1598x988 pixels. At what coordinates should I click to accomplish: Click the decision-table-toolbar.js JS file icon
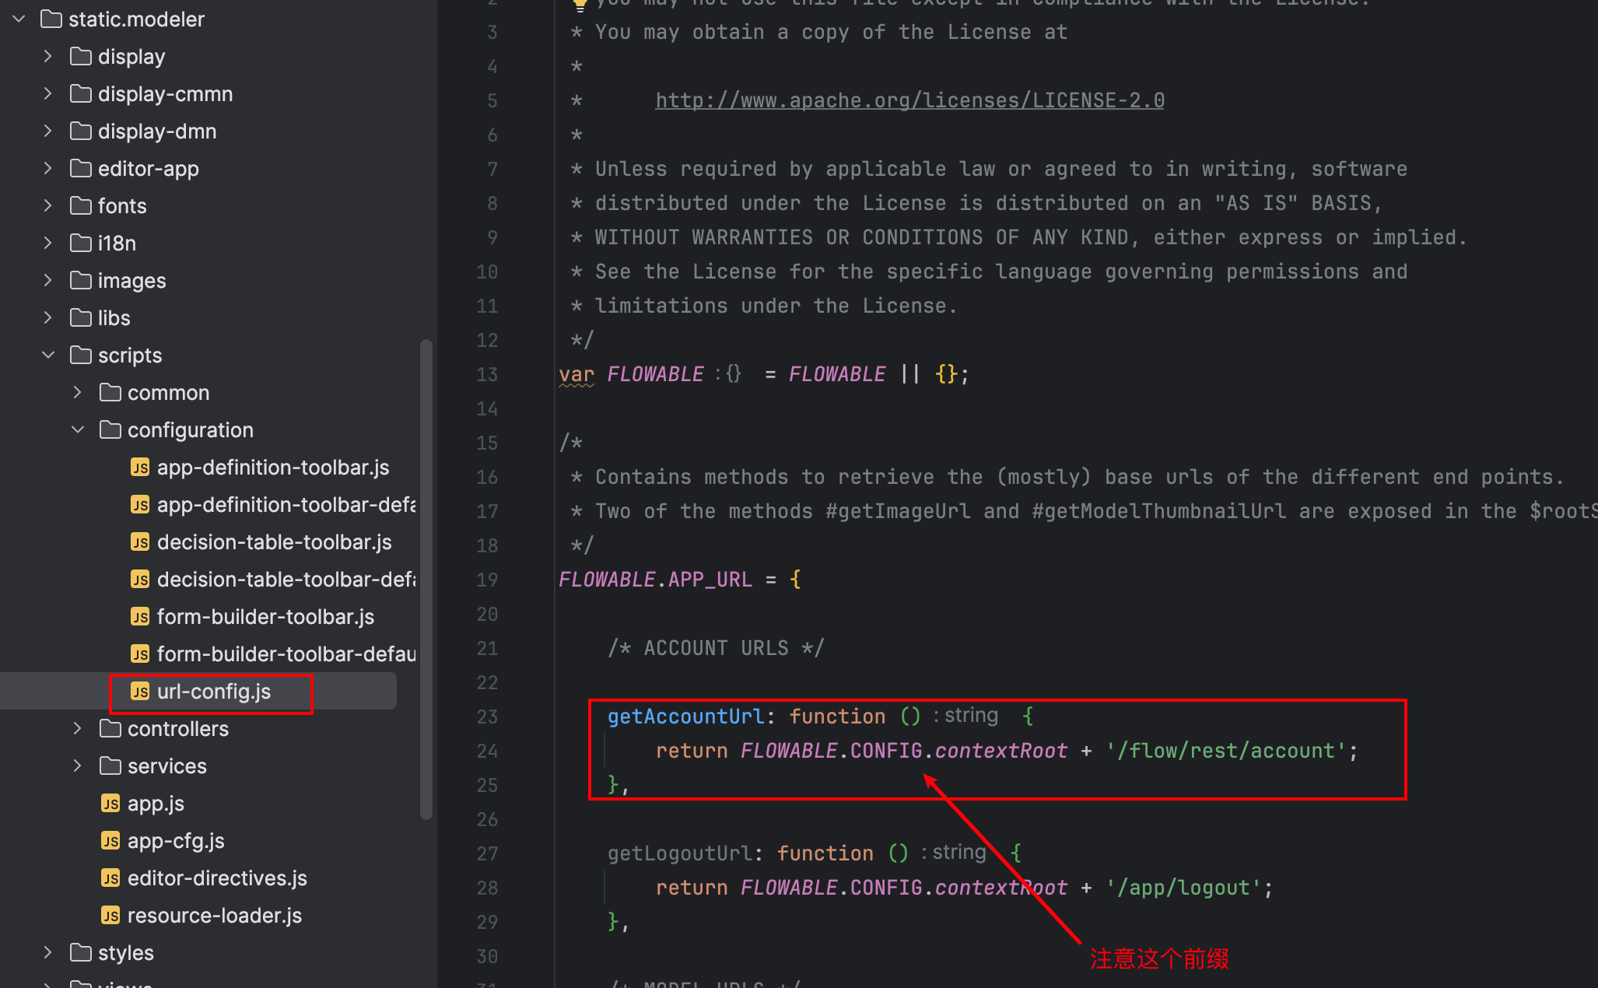(140, 542)
